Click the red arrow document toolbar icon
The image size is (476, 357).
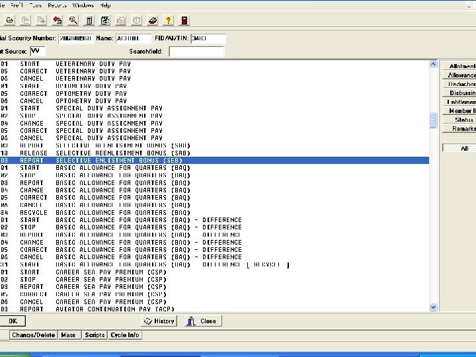[x=57, y=20]
